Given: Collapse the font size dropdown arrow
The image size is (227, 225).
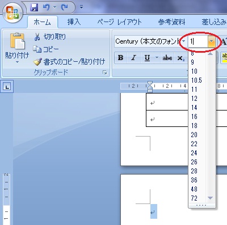Looking at the screenshot, I should [x=211, y=41].
